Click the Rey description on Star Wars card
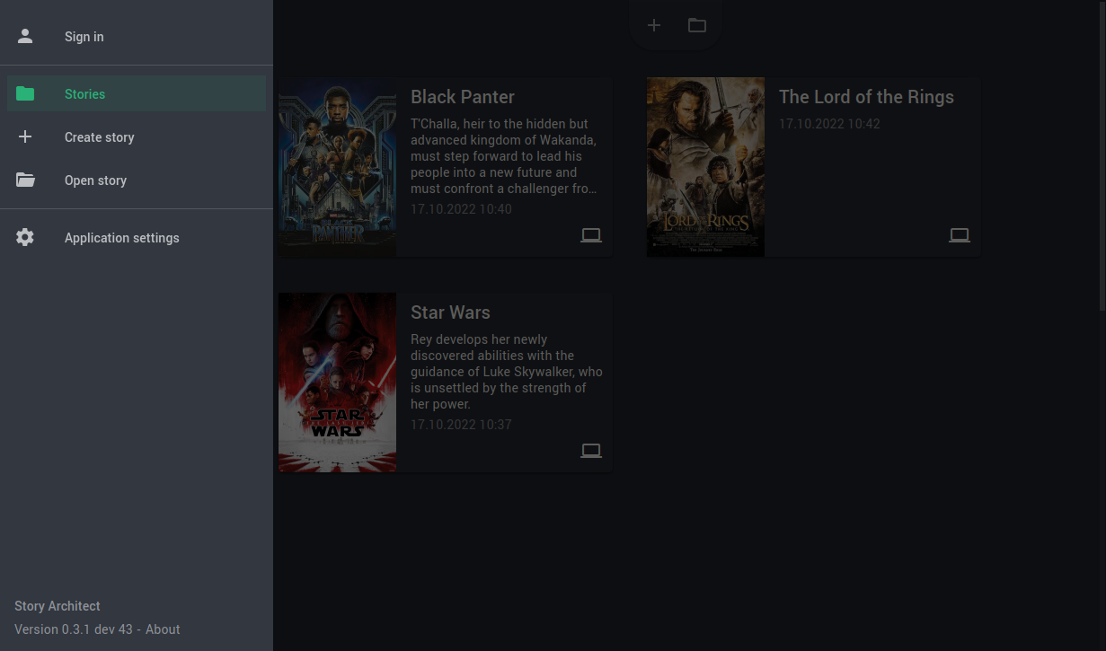The image size is (1106, 651). [x=507, y=372]
